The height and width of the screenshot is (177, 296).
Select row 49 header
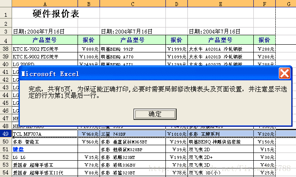click(6, 134)
